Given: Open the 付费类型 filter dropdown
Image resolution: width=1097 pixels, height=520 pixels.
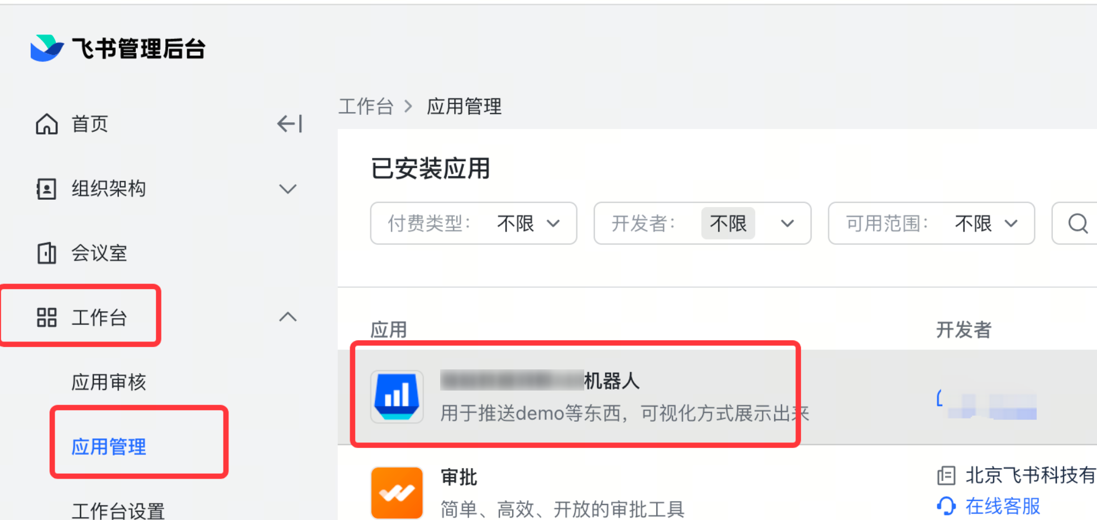Looking at the screenshot, I should [x=473, y=224].
